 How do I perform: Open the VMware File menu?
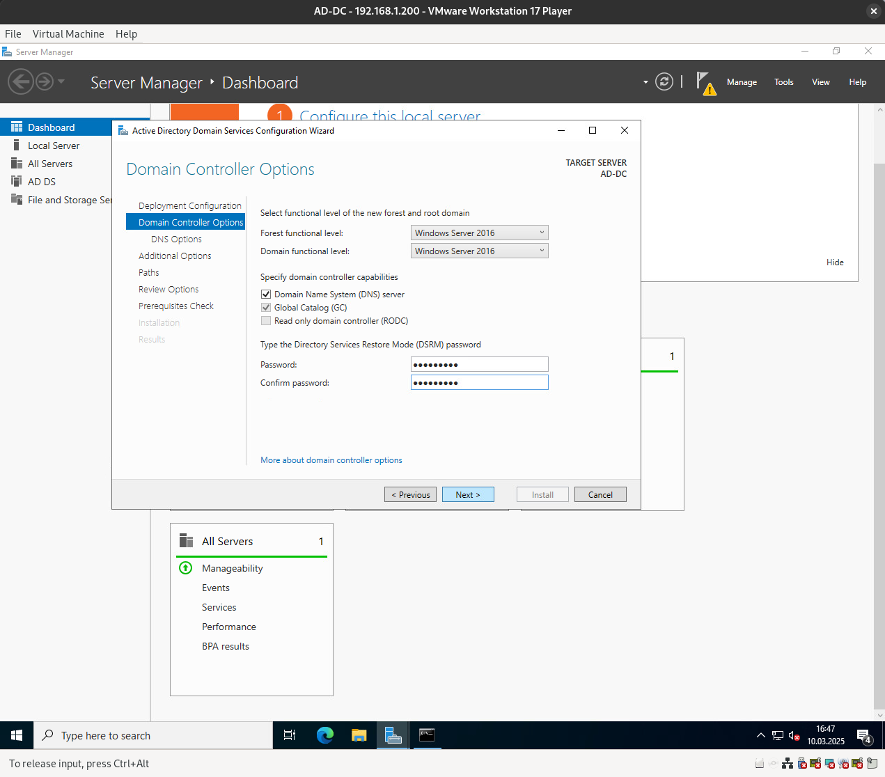click(x=13, y=33)
